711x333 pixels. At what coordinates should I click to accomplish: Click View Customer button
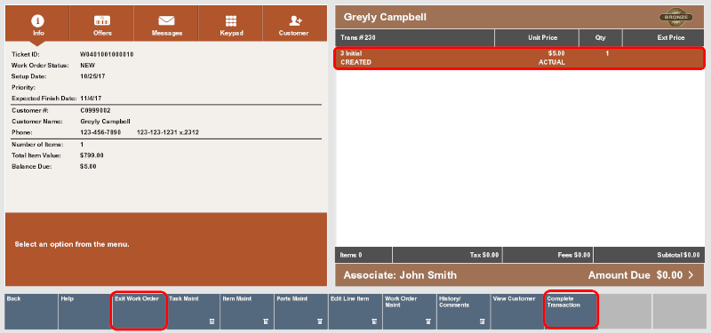(x=517, y=312)
